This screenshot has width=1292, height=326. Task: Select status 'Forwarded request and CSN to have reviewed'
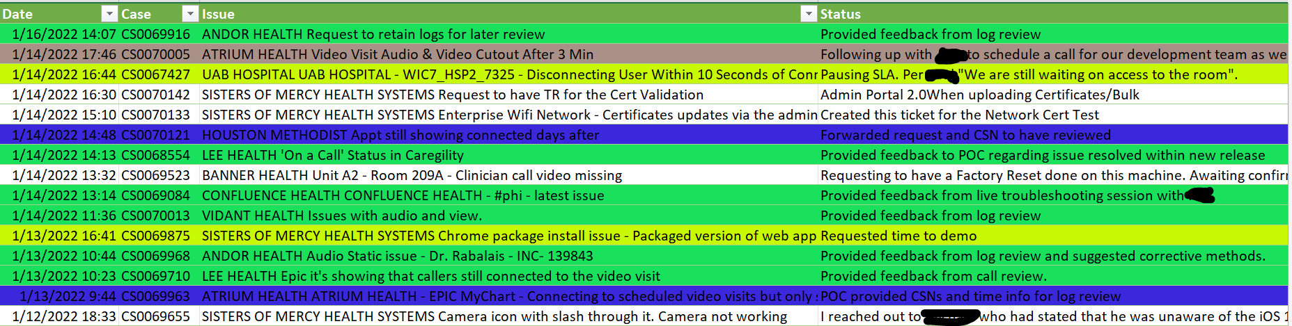click(1054, 135)
